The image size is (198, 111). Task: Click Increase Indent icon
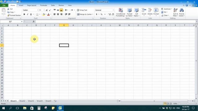pyautogui.click(x=69, y=14)
